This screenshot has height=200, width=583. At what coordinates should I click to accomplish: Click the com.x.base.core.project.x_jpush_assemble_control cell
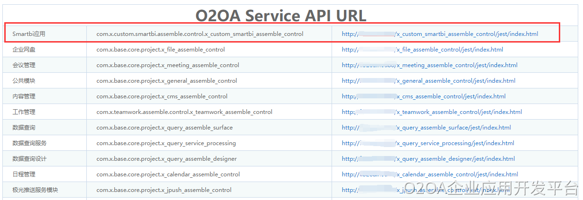pyautogui.click(x=164, y=190)
